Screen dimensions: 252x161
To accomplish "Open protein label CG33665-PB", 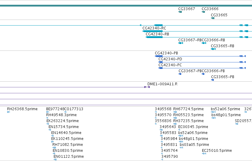I will pos(223,77).
